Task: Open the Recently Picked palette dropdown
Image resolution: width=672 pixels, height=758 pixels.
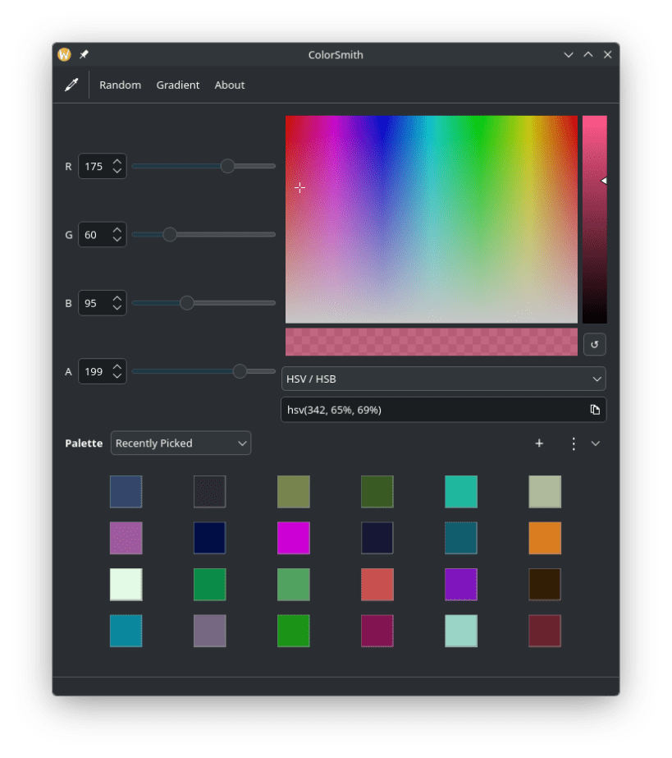Action: (181, 443)
